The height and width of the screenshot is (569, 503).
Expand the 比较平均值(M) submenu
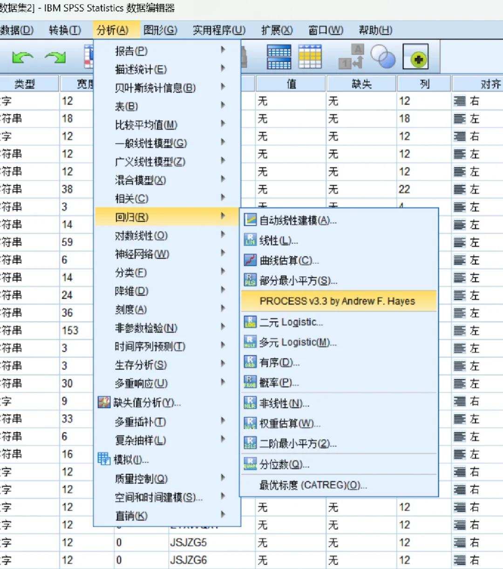[146, 125]
